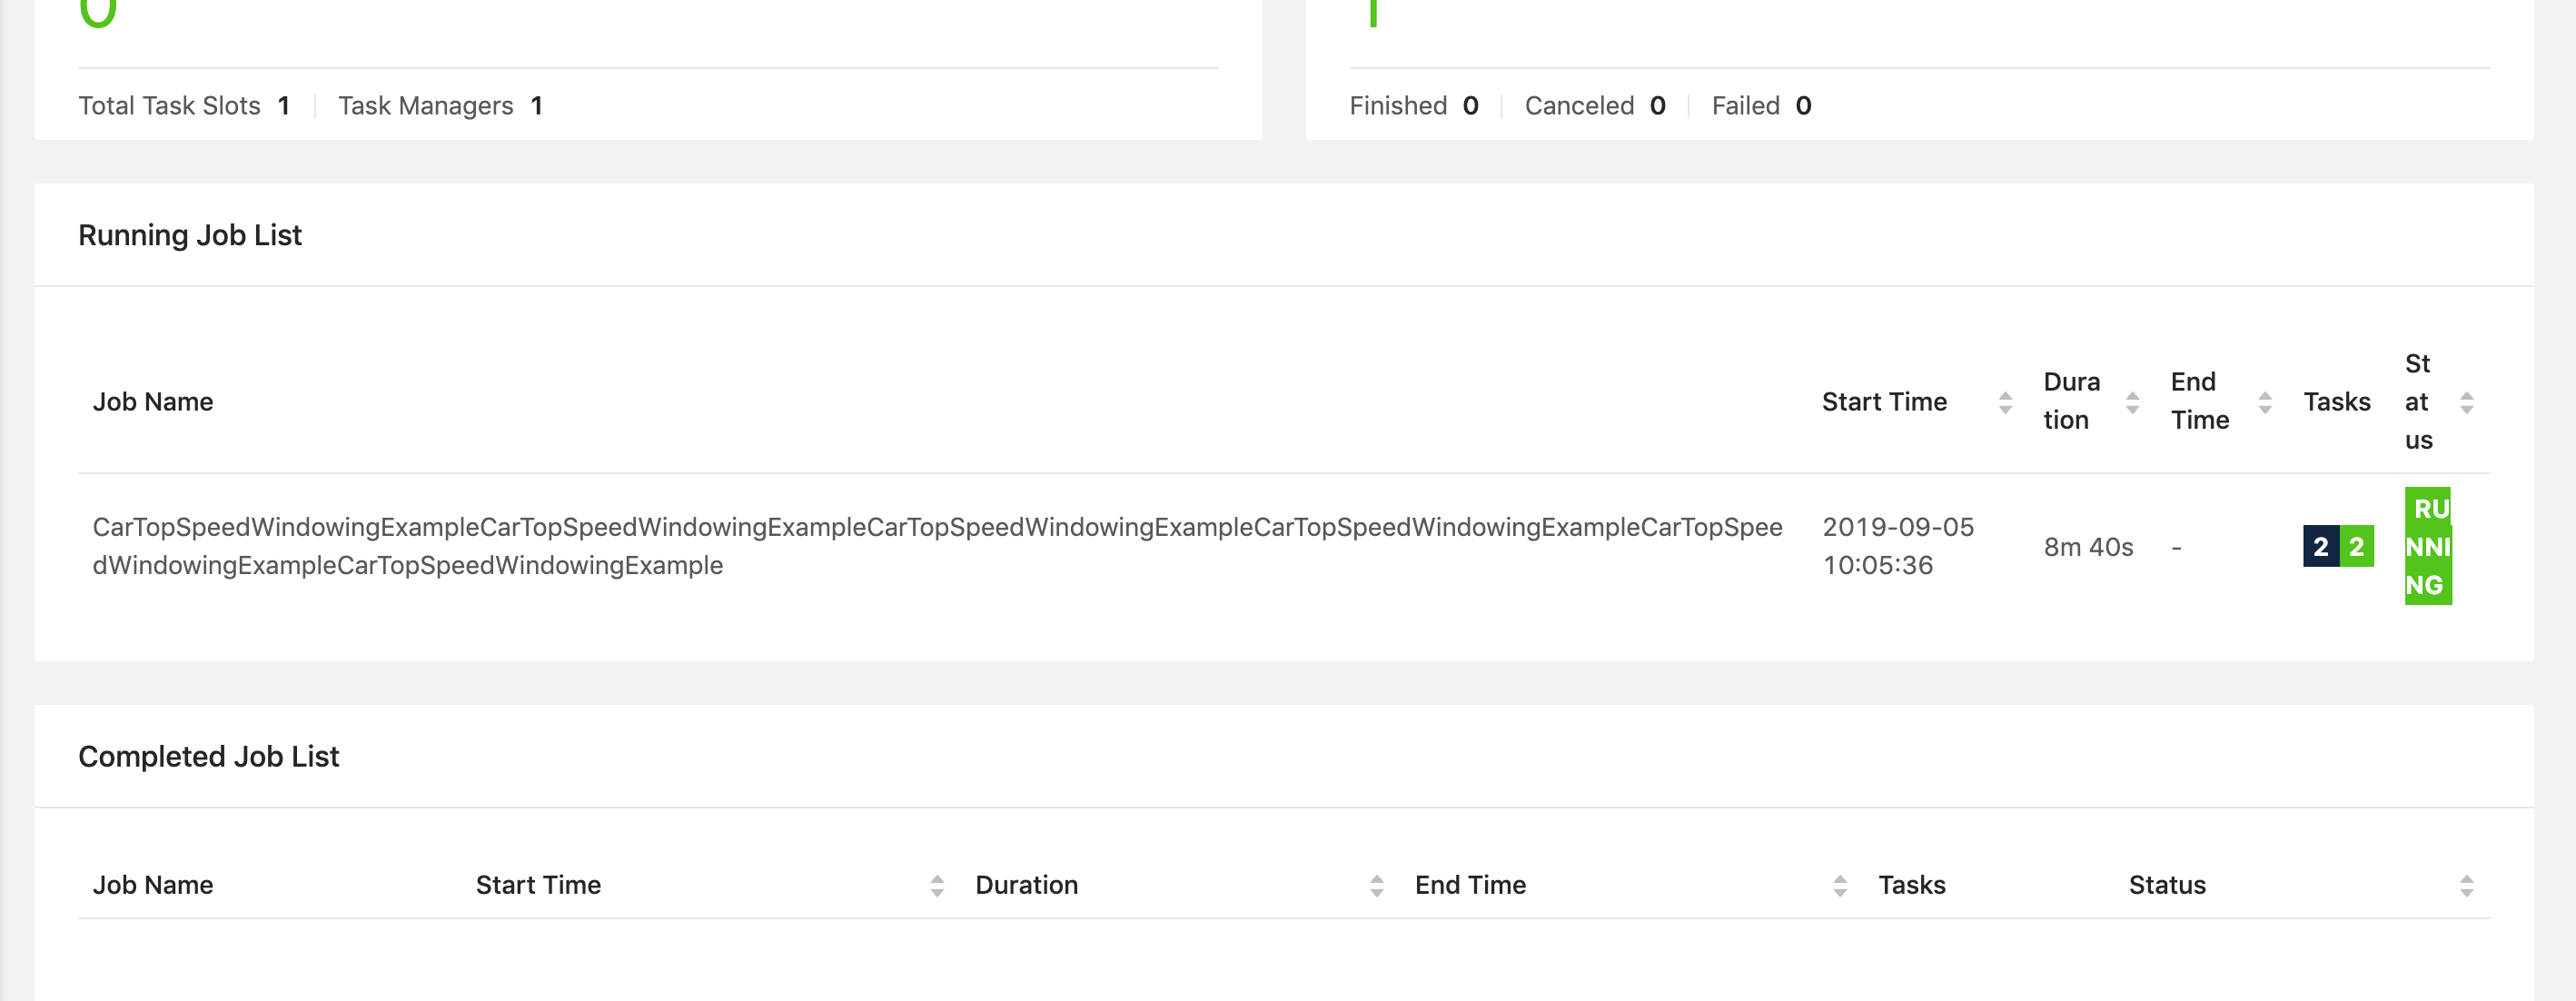Click the Start Time sort caret in Running Job List
Viewport: 2576px width, 1001px height.
click(2005, 402)
